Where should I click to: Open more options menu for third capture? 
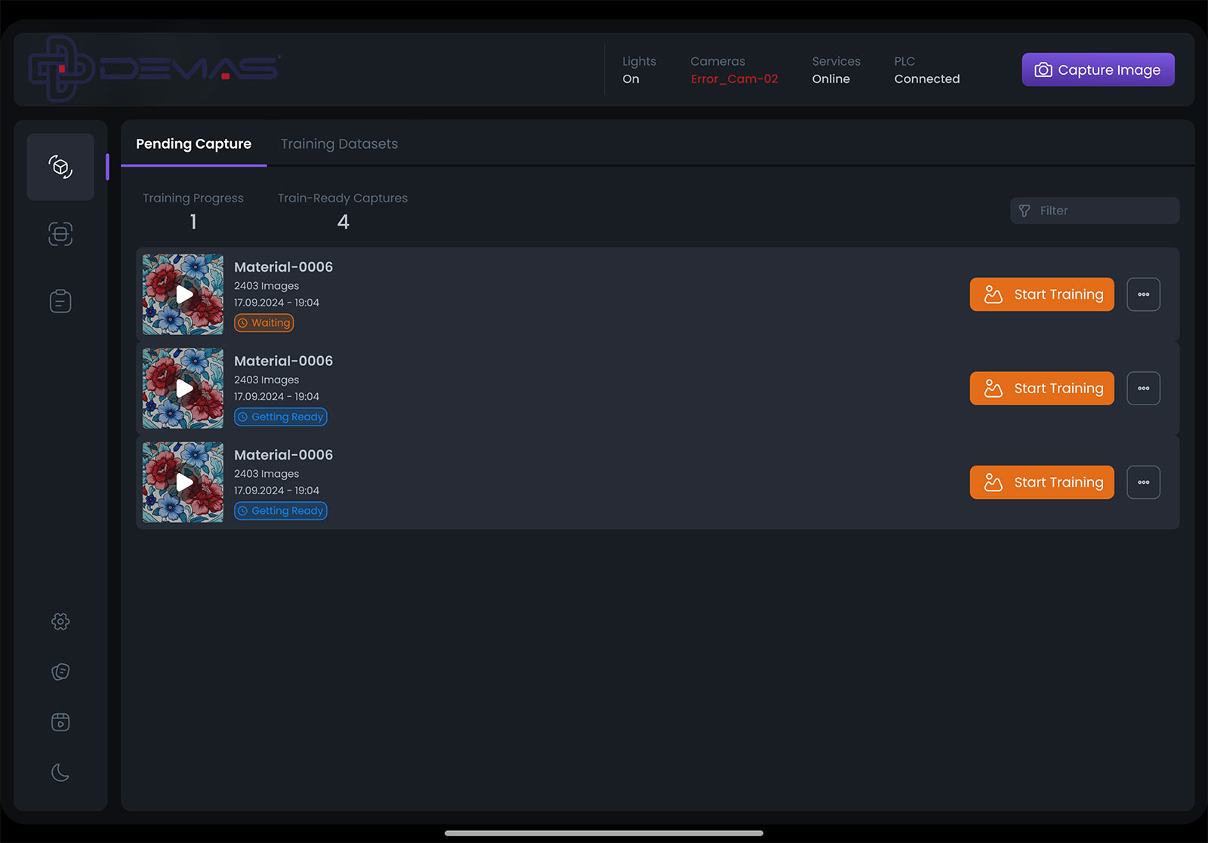point(1143,482)
